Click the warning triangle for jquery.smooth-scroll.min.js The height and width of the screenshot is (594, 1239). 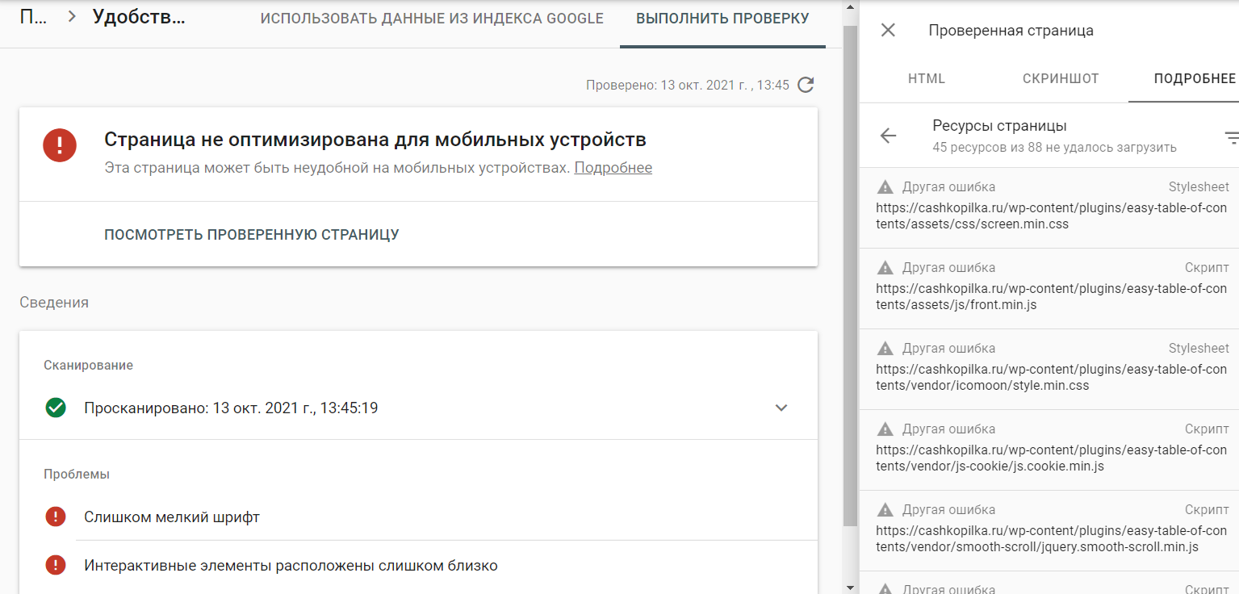coord(885,510)
